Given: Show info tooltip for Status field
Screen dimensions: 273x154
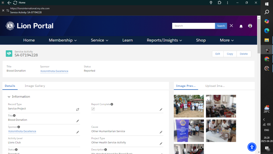Looking at the screenshot, I should tap(16, 149).
